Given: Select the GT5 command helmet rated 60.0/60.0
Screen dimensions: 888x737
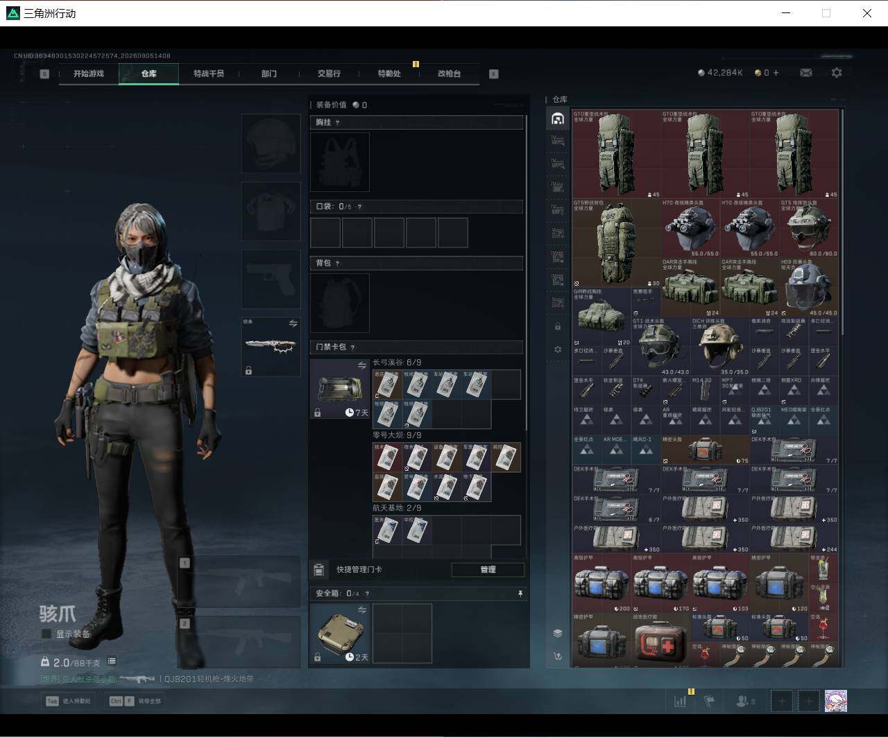Looking at the screenshot, I should 809,229.
